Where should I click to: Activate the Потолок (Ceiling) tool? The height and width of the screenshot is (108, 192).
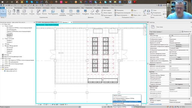pos(44,12)
